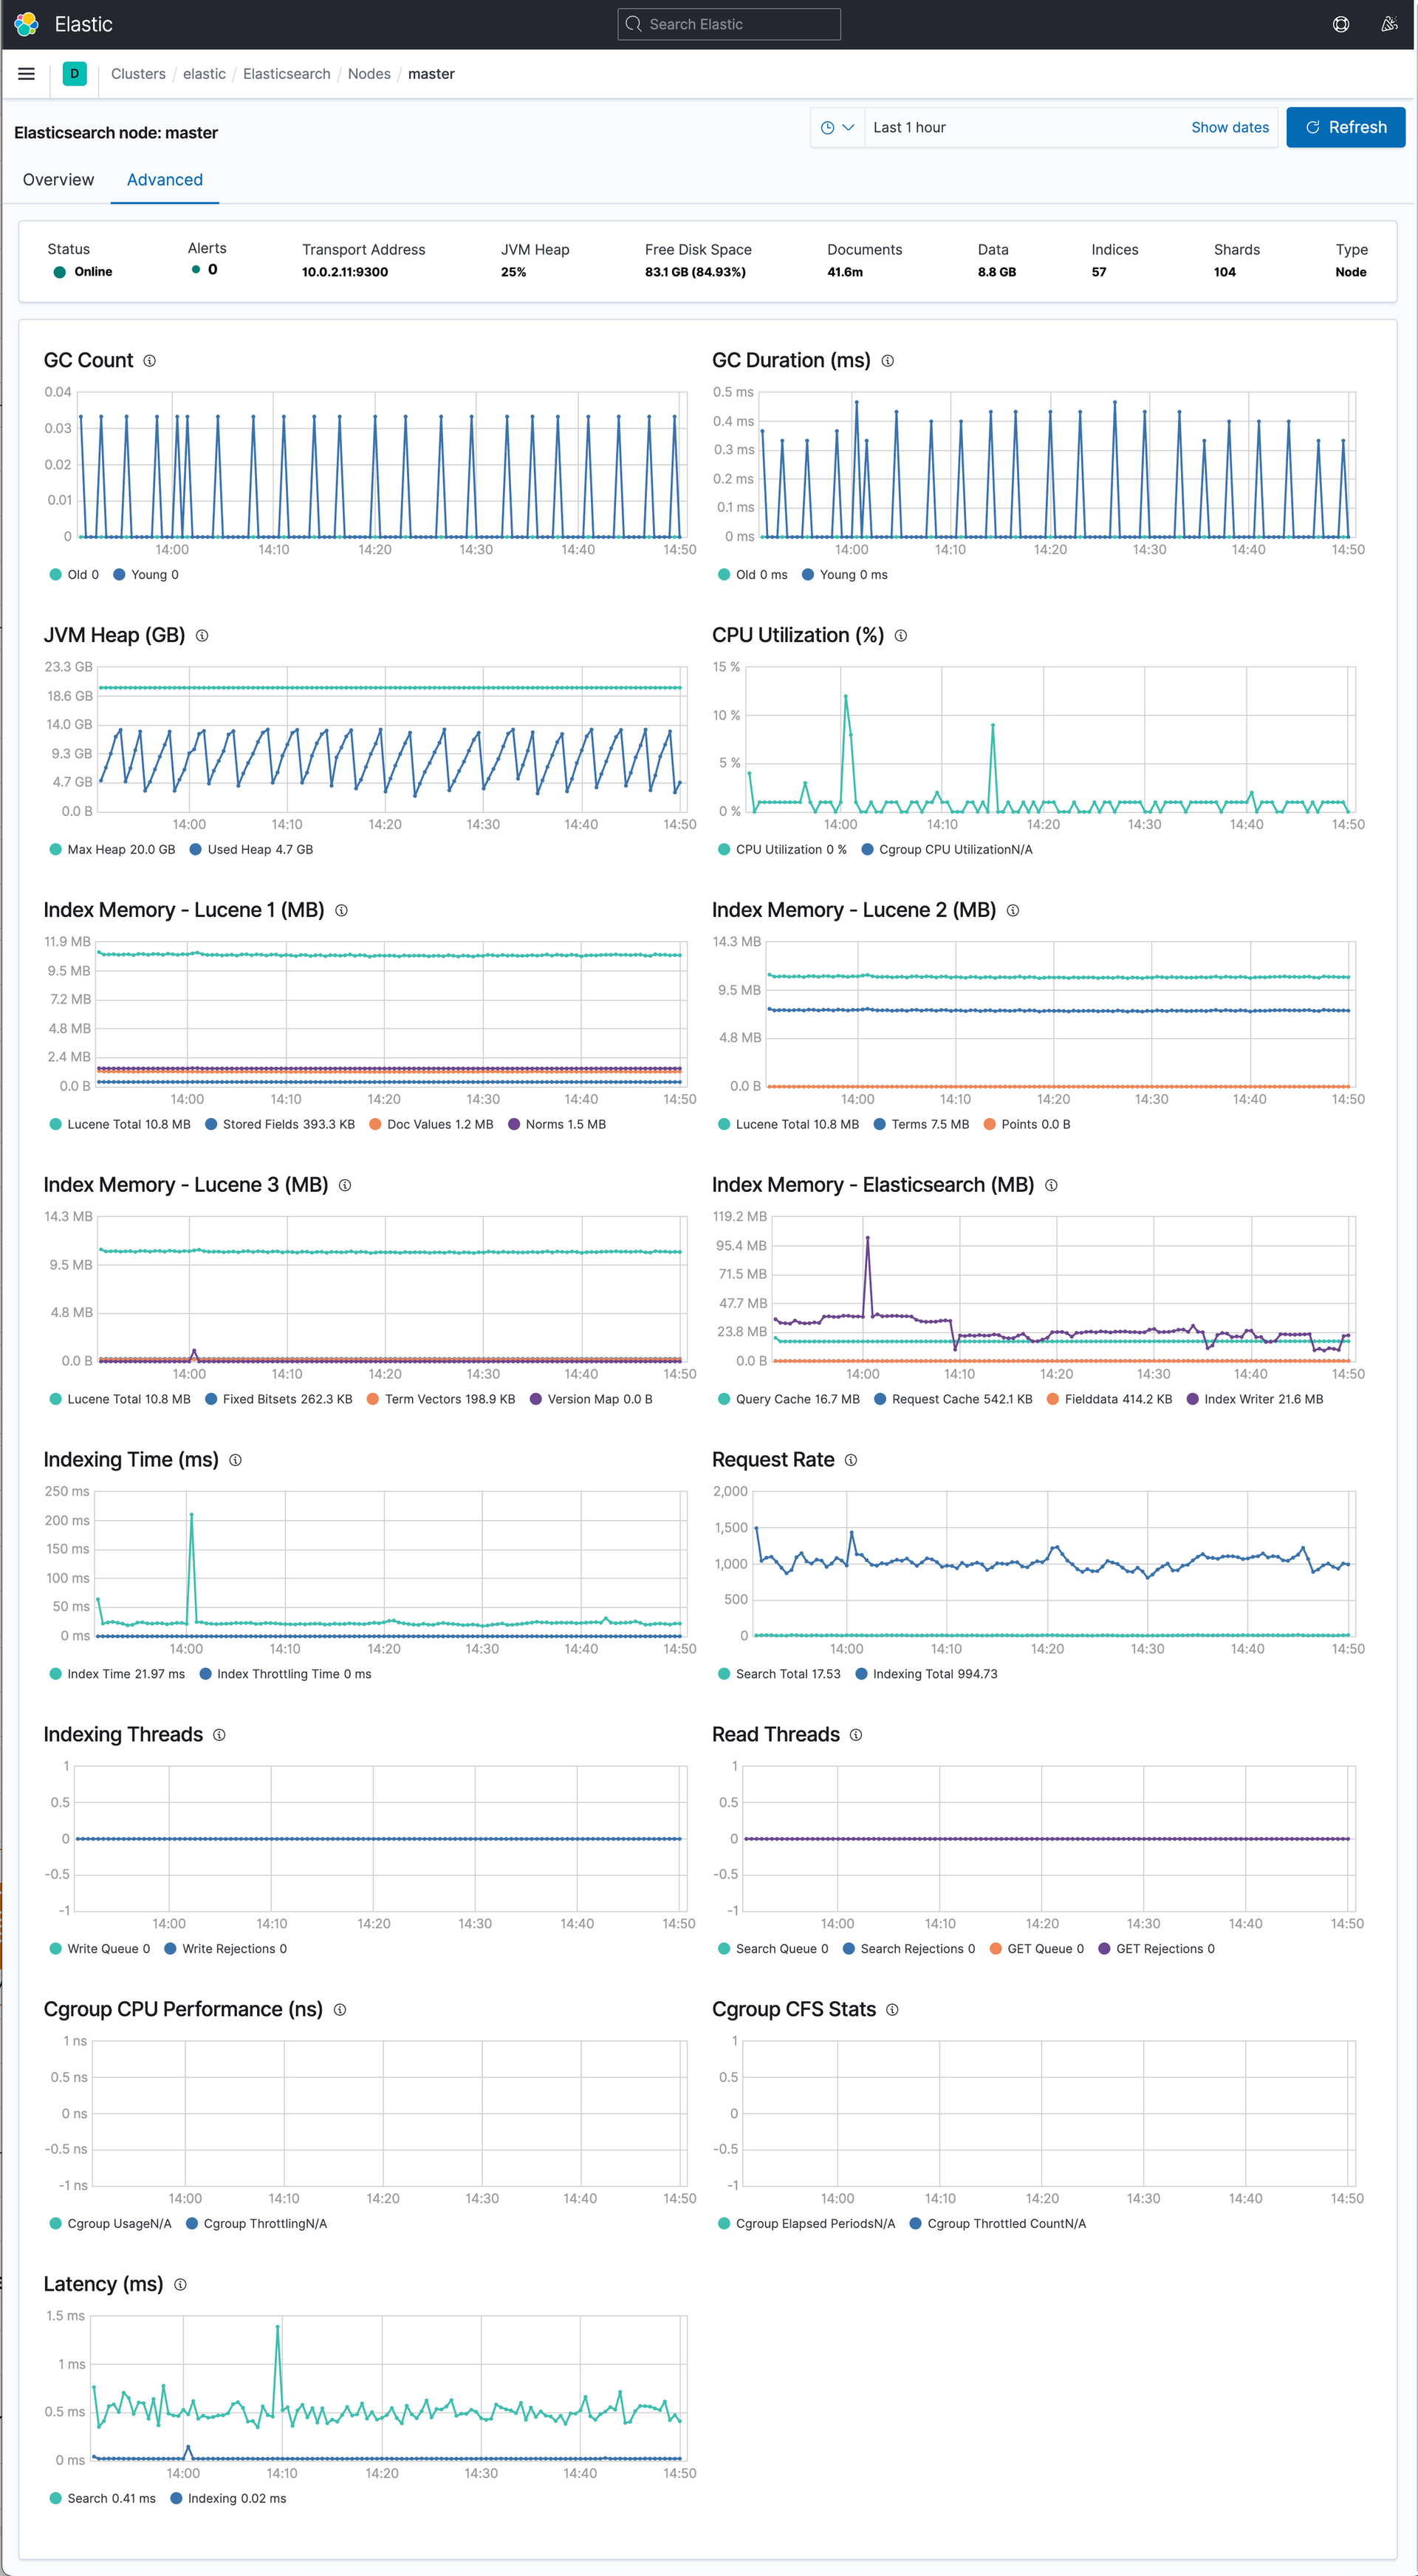Click the Show dates link
Image resolution: width=1418 pixels, height=2576 pixels.
(1229, 128)
